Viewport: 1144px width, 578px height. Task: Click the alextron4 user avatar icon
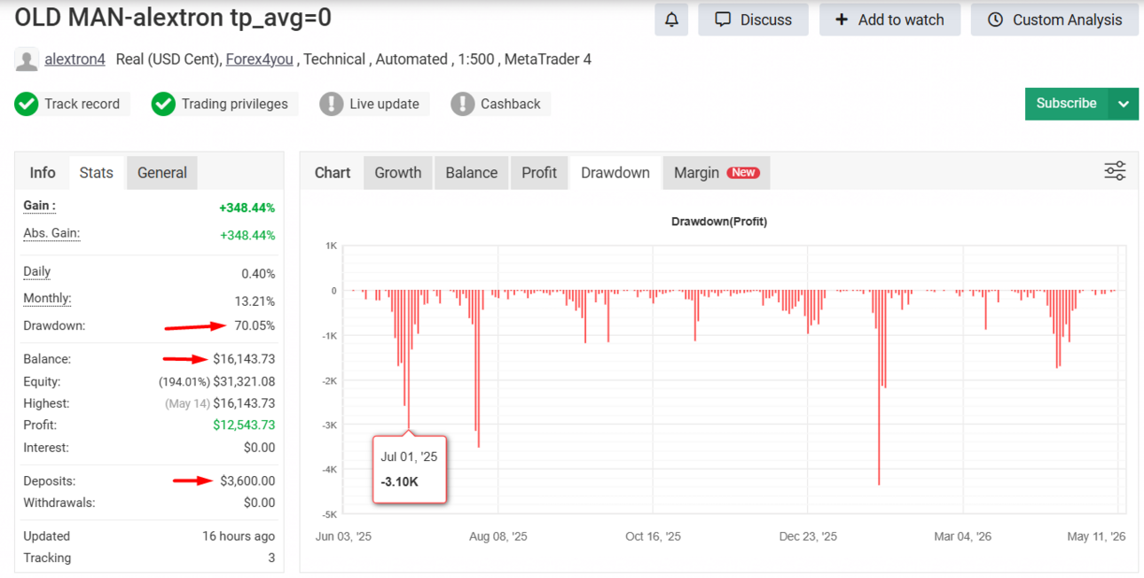pyautogui.click(x=27, y=60)
